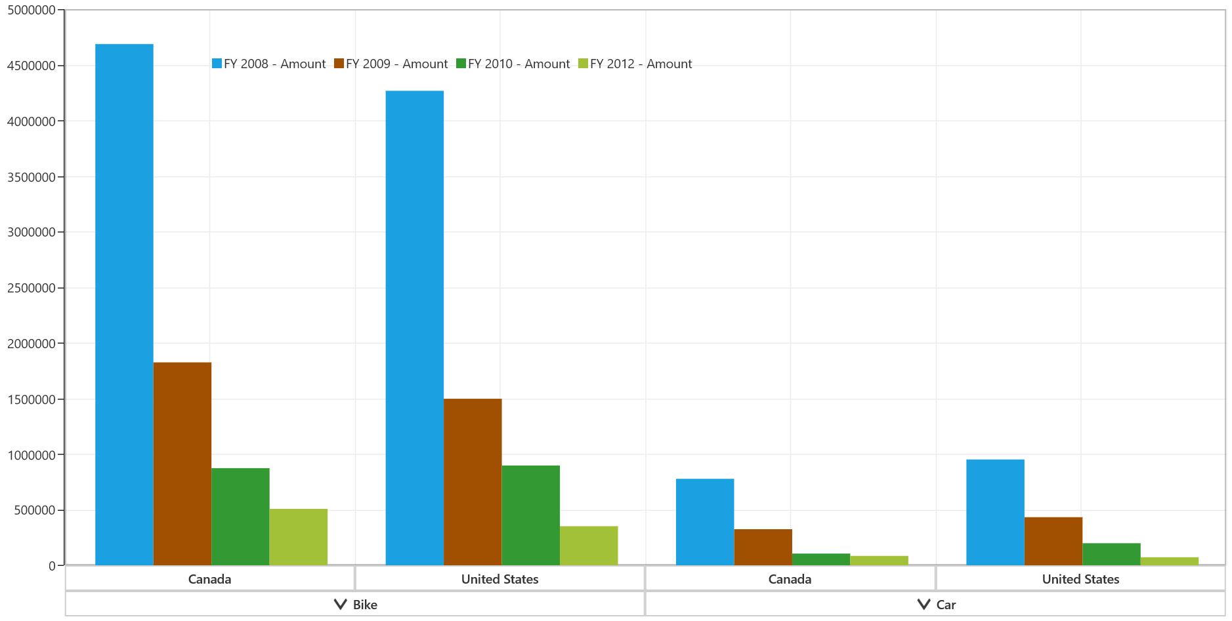Image resolution: width=1232 pixels, height=621 pixels.
Task: Click the blue FY 2008 Bike United States bar
Action: (414, 328)
